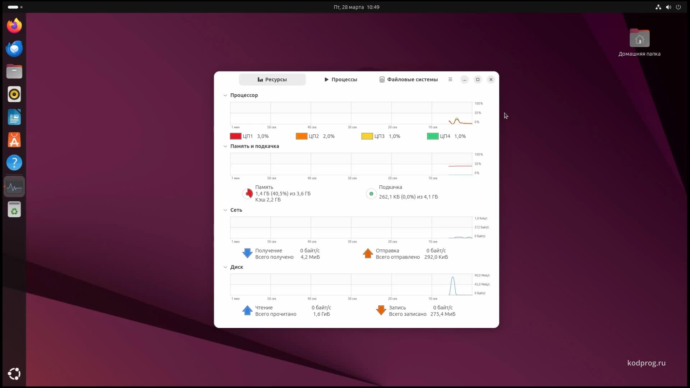Click the volume icon in top bar
Image resolution: width=690 pixels, height=388 pixels.
tap(668, 7)
